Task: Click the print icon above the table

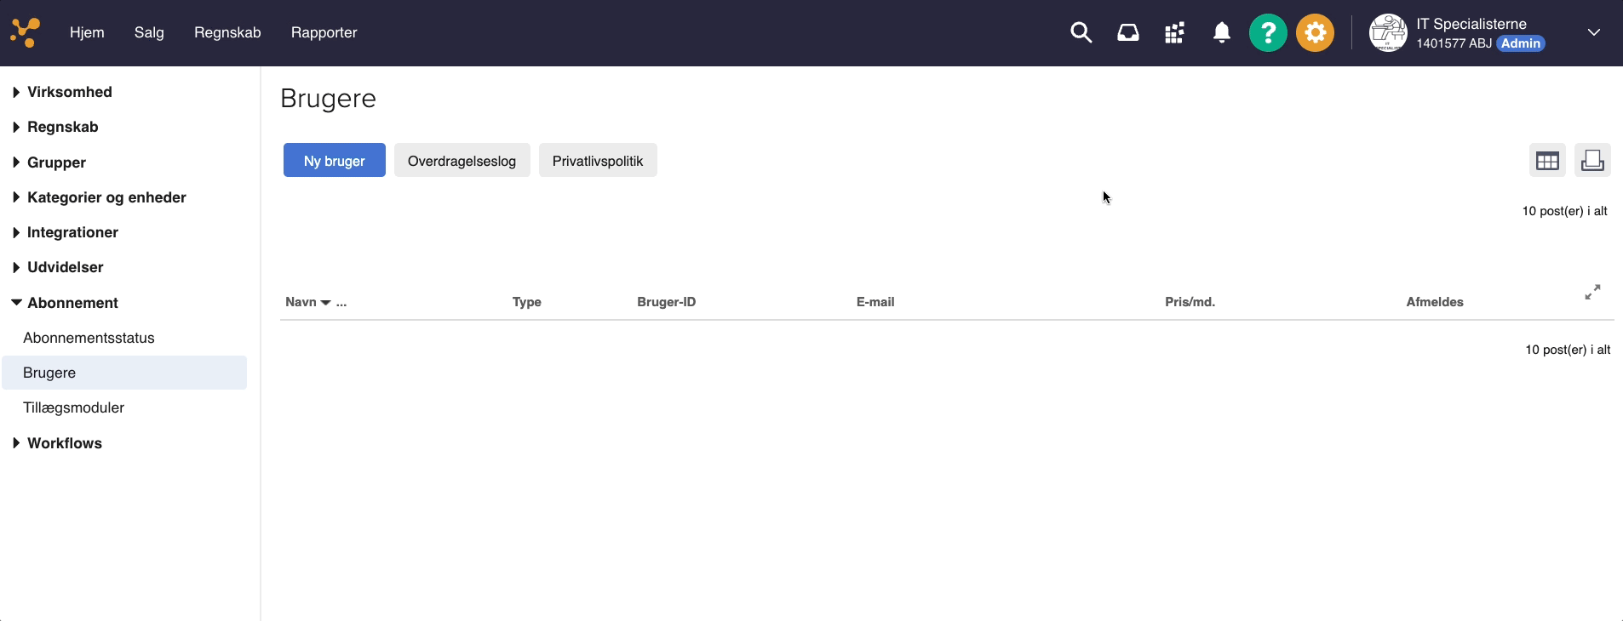Action: click(1591, 161)
